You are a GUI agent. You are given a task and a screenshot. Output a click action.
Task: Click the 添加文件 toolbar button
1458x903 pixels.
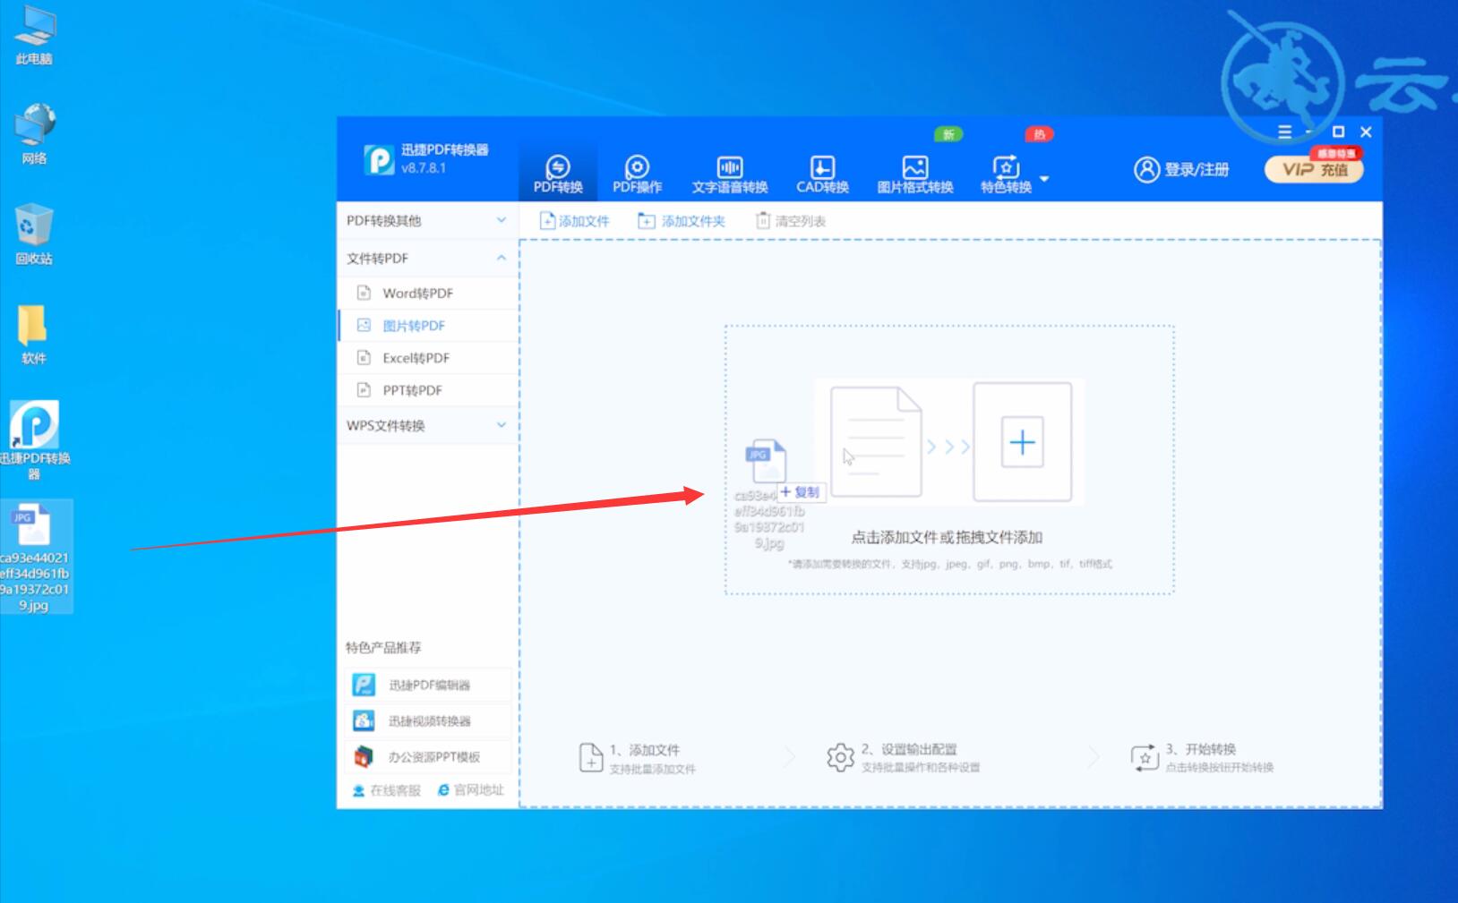point(574,220)
